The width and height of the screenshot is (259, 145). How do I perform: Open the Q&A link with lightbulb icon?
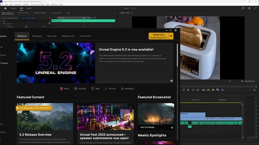[x=96, y=89]
